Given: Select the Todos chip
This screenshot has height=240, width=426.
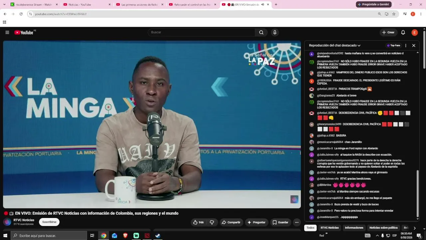Looking at the screenshot, I should tap(311, 228).
